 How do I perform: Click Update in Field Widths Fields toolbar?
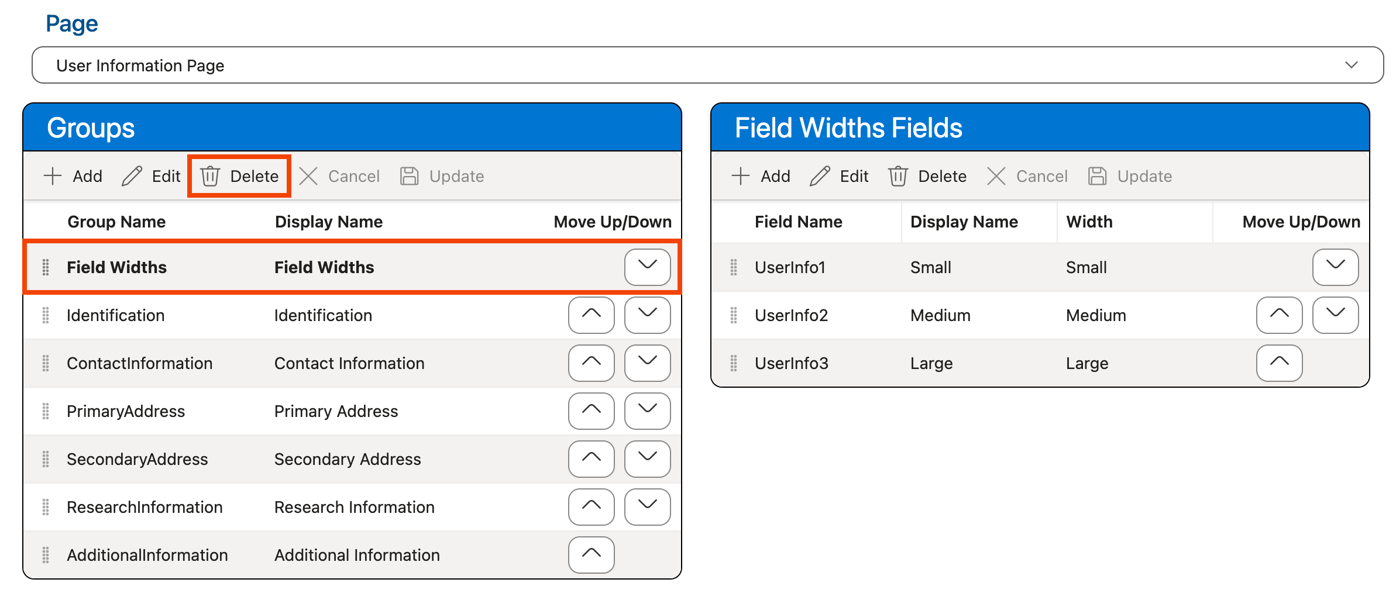1130,176
